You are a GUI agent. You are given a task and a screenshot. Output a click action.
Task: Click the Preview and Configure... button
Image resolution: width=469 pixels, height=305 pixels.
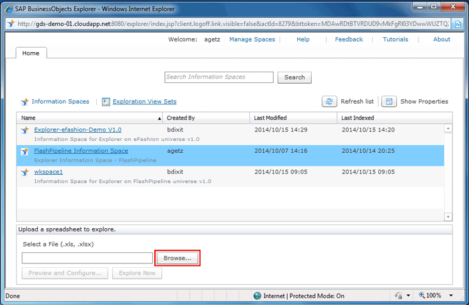(x=65, y=273)
